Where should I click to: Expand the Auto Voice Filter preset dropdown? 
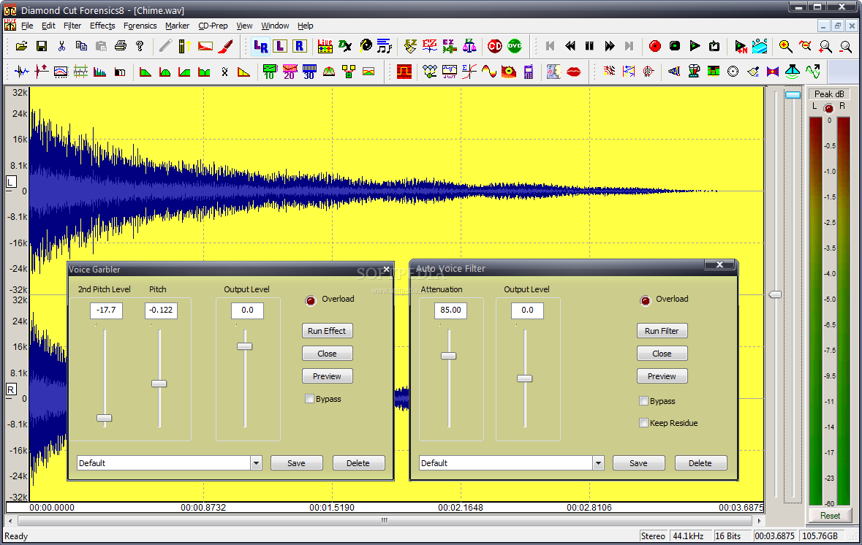[x=599, y=463]
